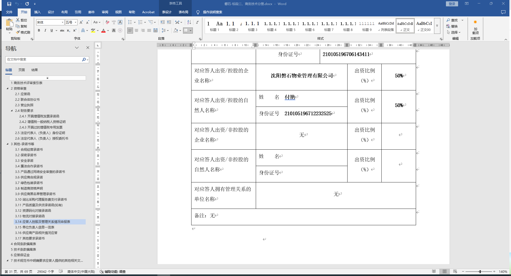Save the document with the floppy icon
This screenshot has width=511, height=276.
point(9,4)
